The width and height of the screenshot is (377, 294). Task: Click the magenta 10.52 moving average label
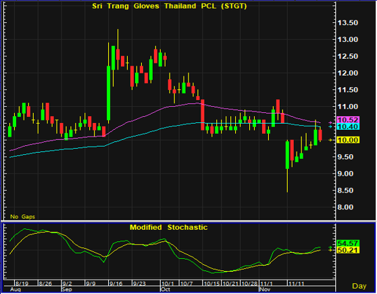tap(348, 120)
